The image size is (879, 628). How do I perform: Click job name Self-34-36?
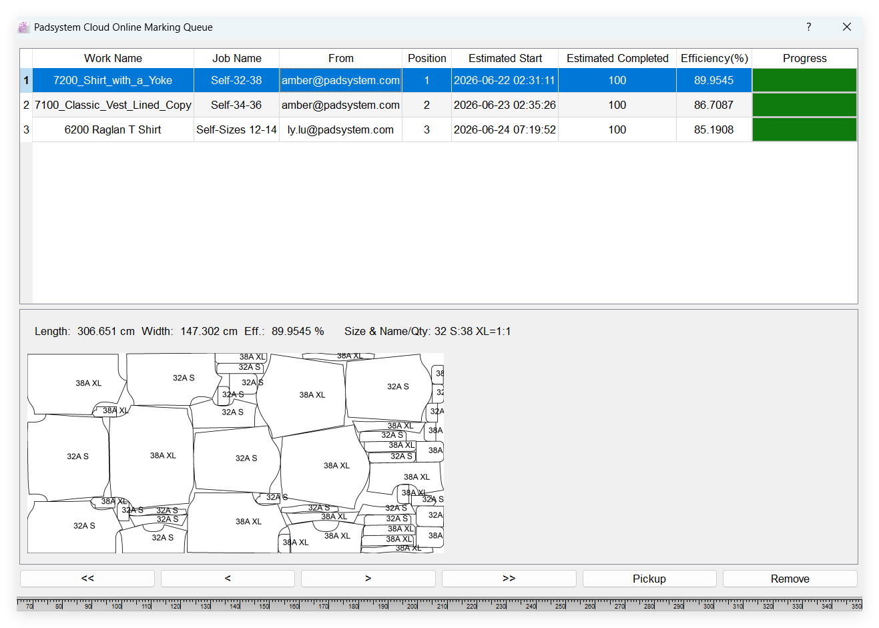coord(236,105)
